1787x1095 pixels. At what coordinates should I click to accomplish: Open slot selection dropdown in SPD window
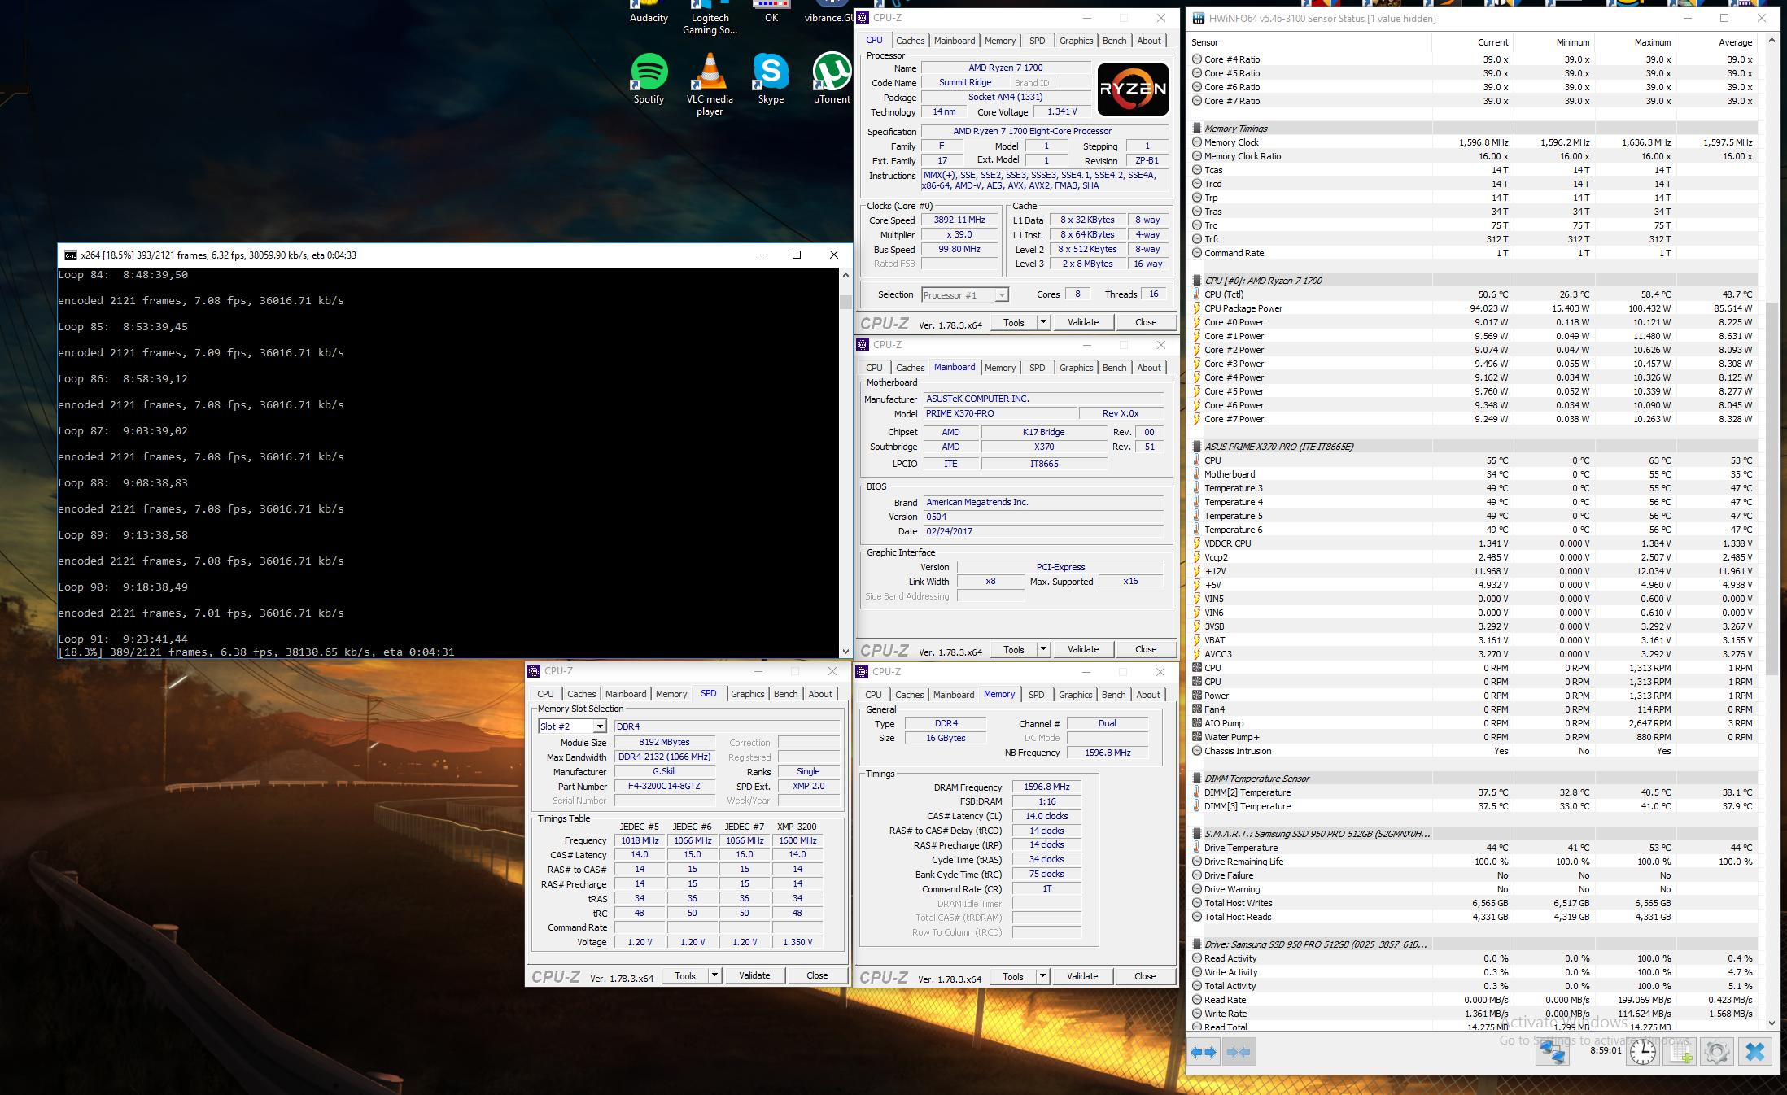click(600, 726)
